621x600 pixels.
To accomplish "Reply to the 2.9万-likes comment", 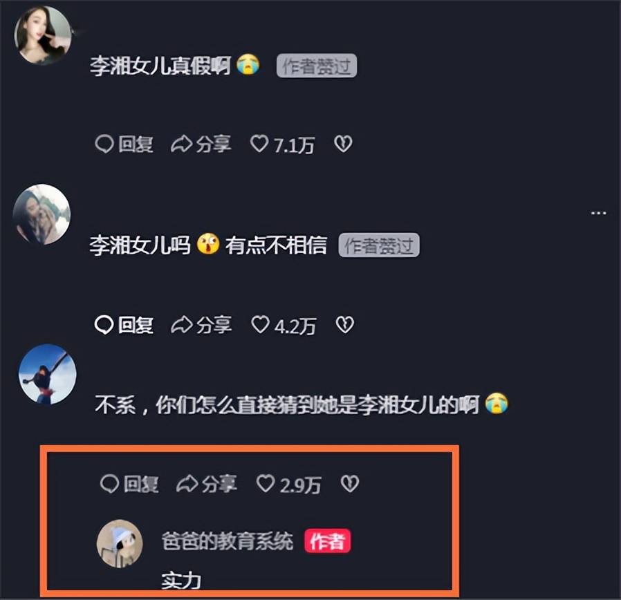I will tap(129, 484).
